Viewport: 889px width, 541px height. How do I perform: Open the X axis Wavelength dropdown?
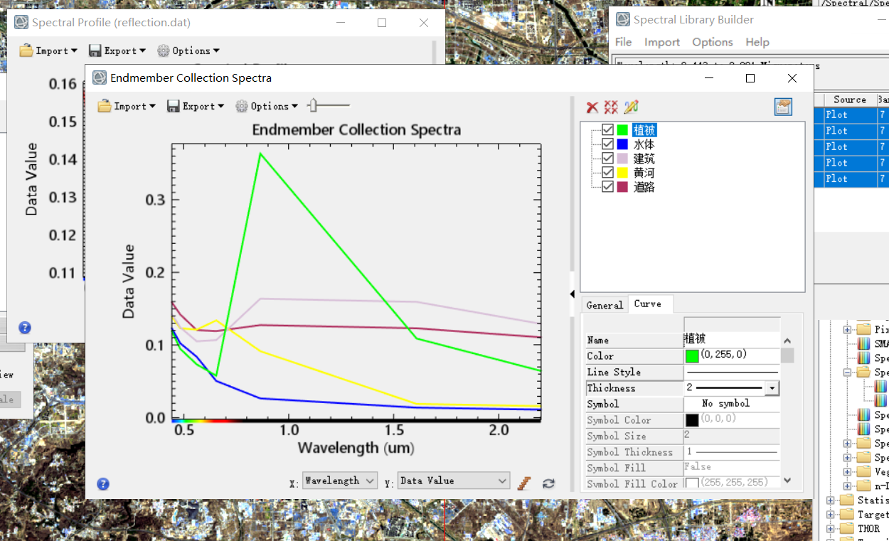[371, 481]
